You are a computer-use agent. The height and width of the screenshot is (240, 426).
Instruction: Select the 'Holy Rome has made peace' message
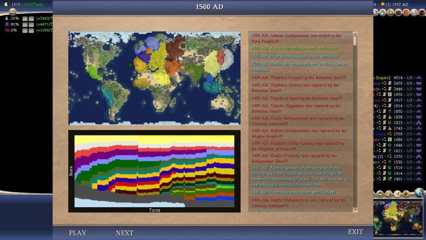coord(295,56)
